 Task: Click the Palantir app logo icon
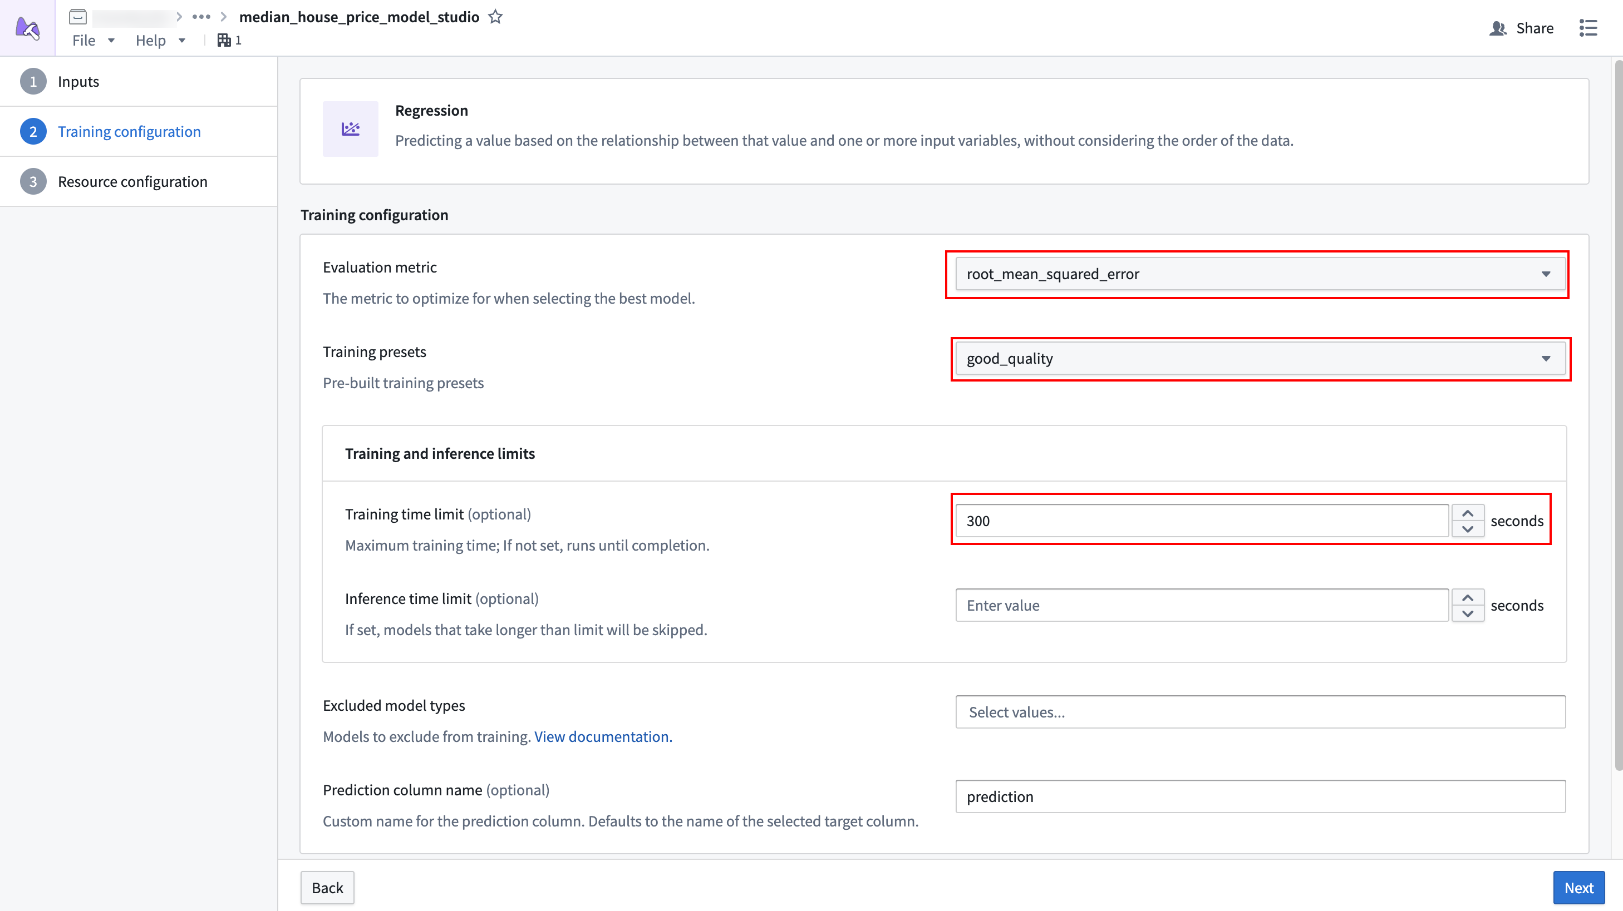(x=27, y=28)
